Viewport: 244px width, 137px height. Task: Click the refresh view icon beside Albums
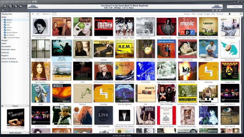click(x=38, y=14)
